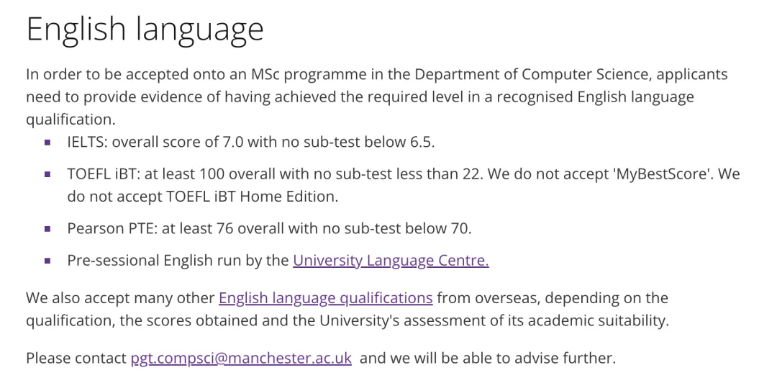Click the square bullet beside TOEFL iBT

tap(47, 174)
